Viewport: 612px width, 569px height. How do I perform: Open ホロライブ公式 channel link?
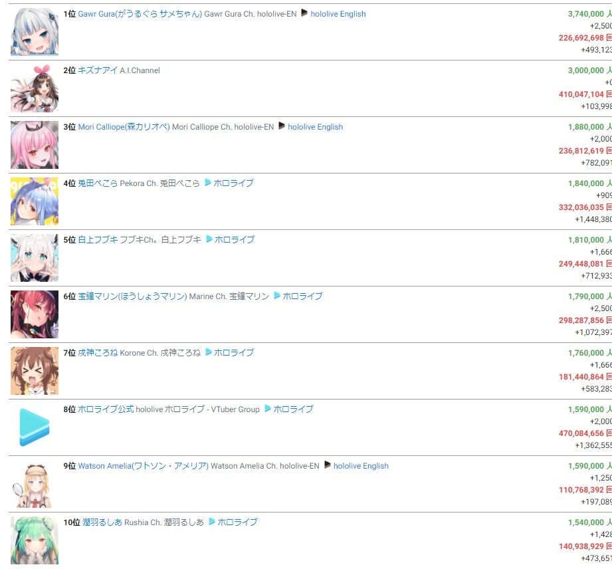click(106, 409)
